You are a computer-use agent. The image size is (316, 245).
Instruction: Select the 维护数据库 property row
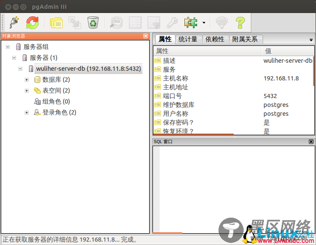[x=234, y=105]
